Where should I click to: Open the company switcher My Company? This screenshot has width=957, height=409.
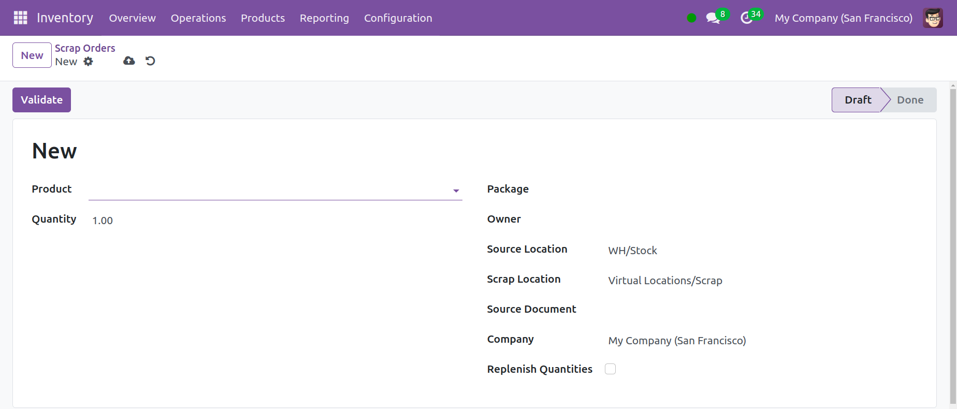click(x=843, y=18)
